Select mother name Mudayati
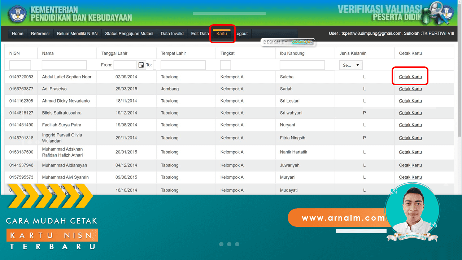This screenshot has height=260, width=462. [289, 190]
